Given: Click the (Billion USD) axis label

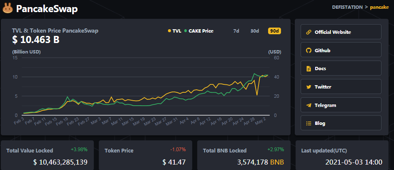Looking at the screenshot, I should click(x=26, y=52).
